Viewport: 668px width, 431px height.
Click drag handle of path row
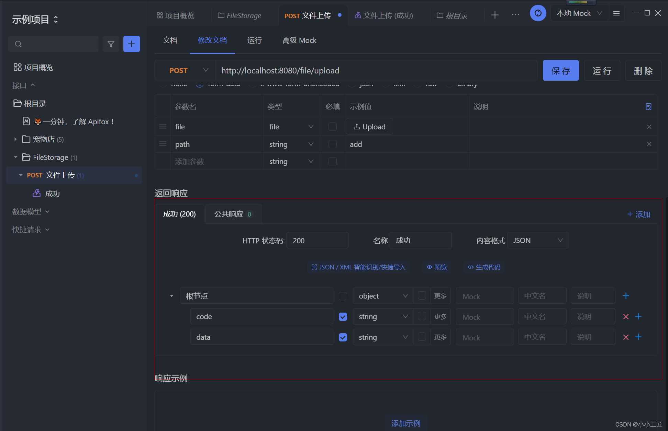point(163,144)
